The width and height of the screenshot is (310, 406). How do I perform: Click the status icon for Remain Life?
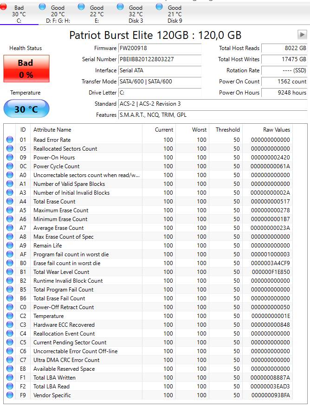pyautogui.click(x=10, y=245)
